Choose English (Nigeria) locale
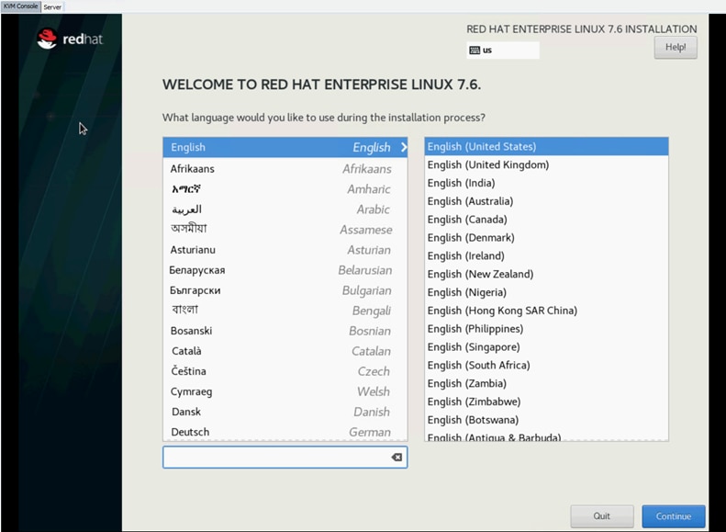The image size is (726, 532). [x=546, y=292]
